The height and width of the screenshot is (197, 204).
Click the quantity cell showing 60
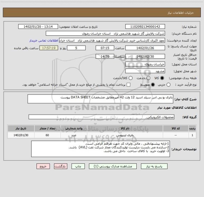(x=47, y=135)
